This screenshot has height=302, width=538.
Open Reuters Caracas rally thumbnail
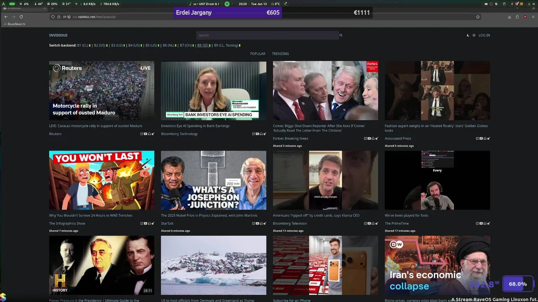(102, 91)
